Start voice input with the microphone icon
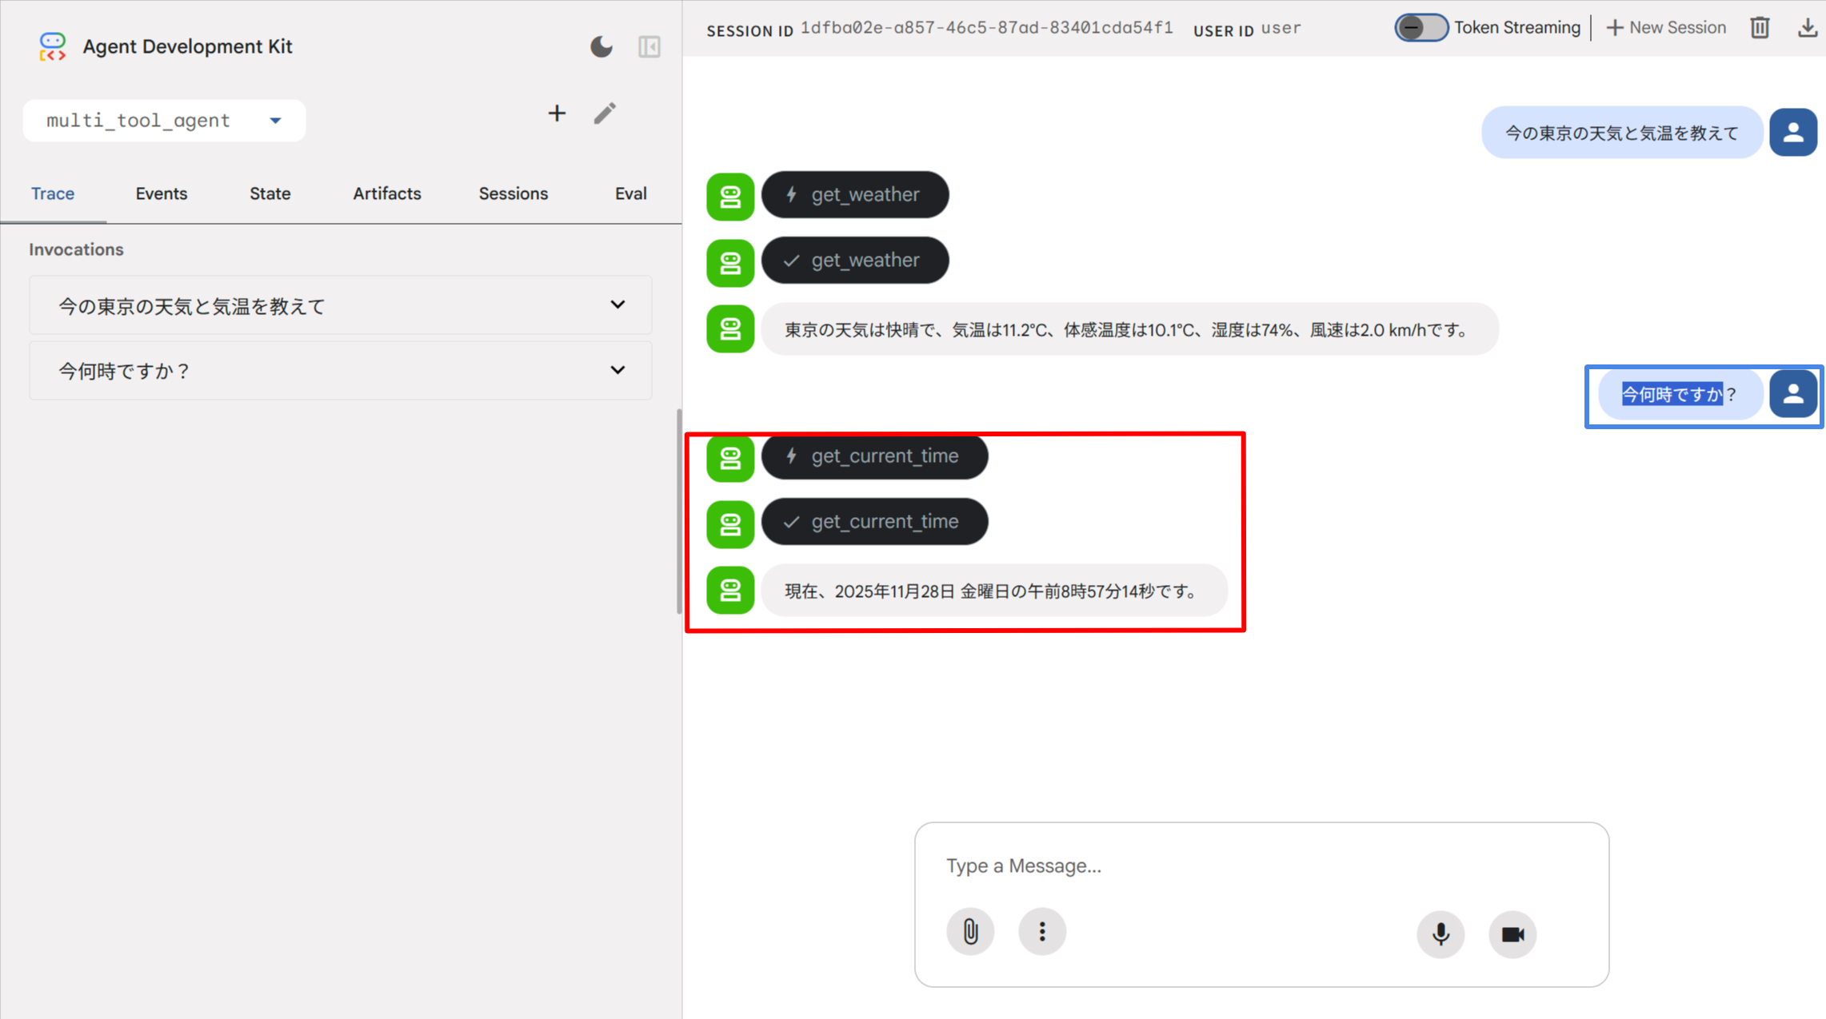The image size is (1826, 1019). click(x=1440, y=933)
